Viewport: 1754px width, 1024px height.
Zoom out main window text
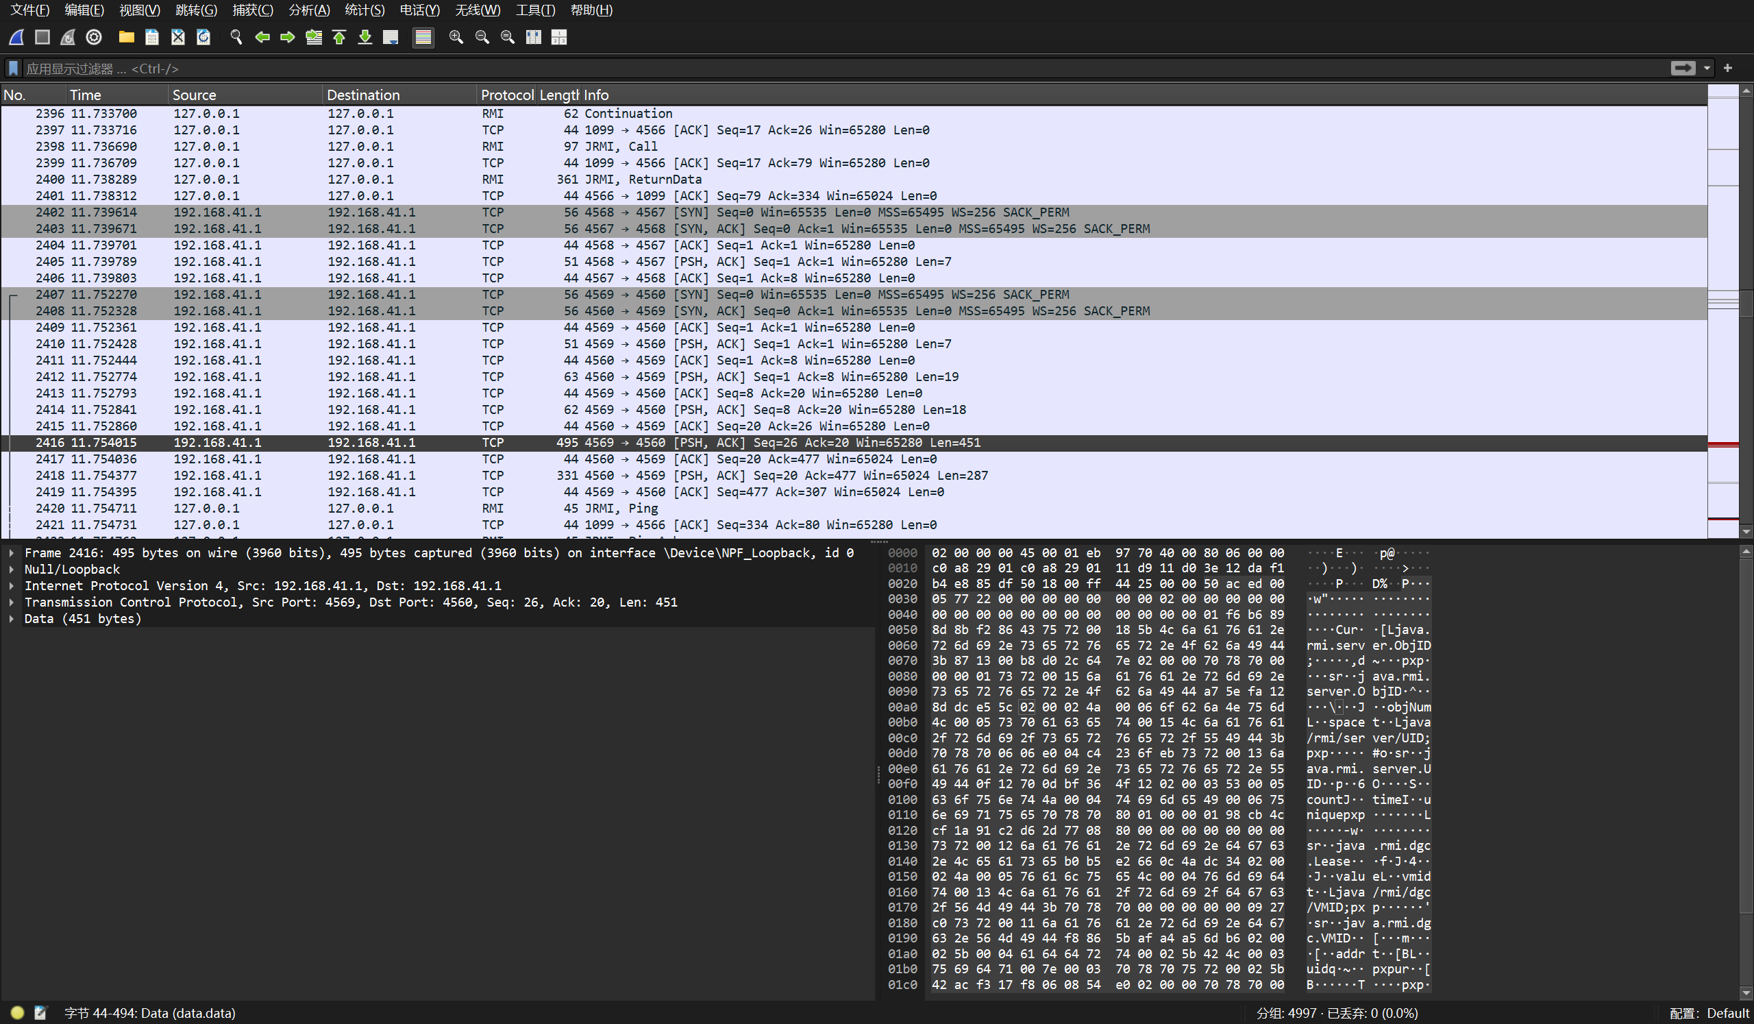(x=482, y=37)
